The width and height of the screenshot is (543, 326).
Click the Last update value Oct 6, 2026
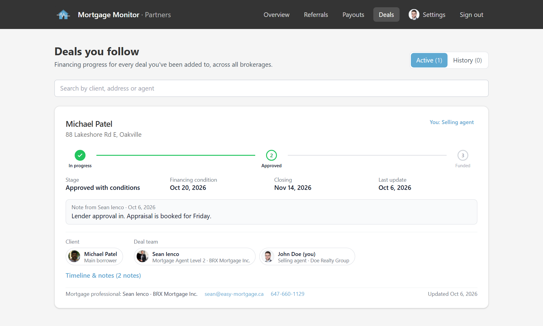click(395, 188)
